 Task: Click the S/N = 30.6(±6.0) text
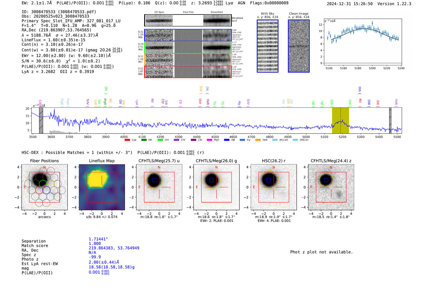[x=41, y=61]
